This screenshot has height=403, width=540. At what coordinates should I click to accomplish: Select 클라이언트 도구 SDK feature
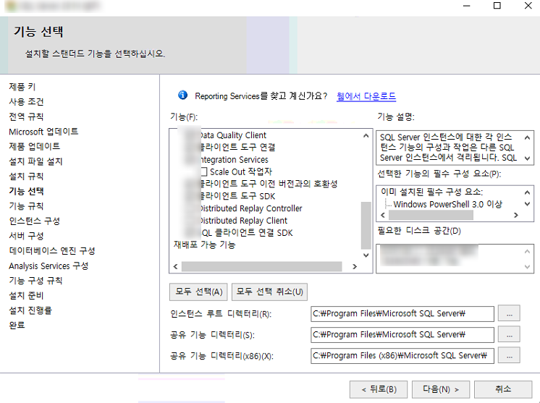point(237,196)
